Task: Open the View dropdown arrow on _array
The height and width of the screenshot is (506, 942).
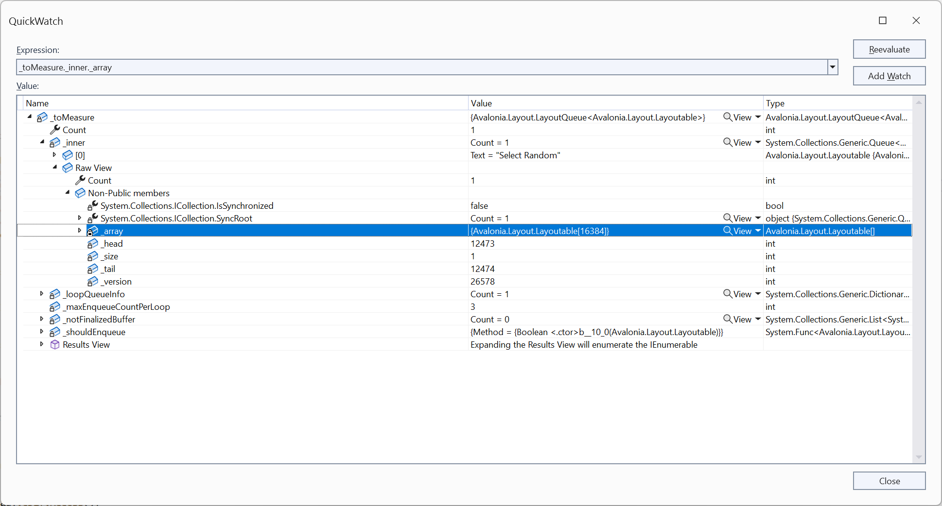Action: point(756,231)
